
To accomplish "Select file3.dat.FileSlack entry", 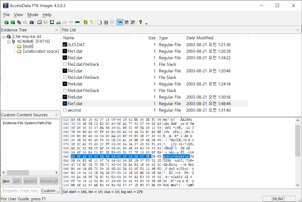I will tap(83, 78).
